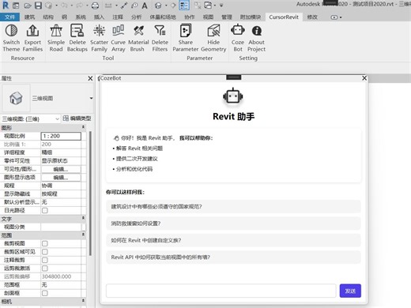
Task: Switch to the 附加模块 ribbon tab
Action: (251, 17)
